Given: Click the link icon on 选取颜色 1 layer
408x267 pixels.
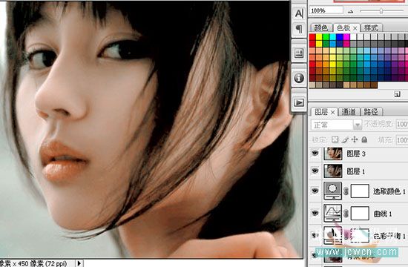Looking at the screenshot, I should pyautogui.click(x=346, y=191).
